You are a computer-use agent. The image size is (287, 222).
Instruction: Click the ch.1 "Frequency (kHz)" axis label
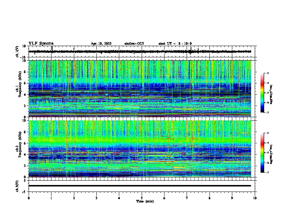[x=20, y=84]
